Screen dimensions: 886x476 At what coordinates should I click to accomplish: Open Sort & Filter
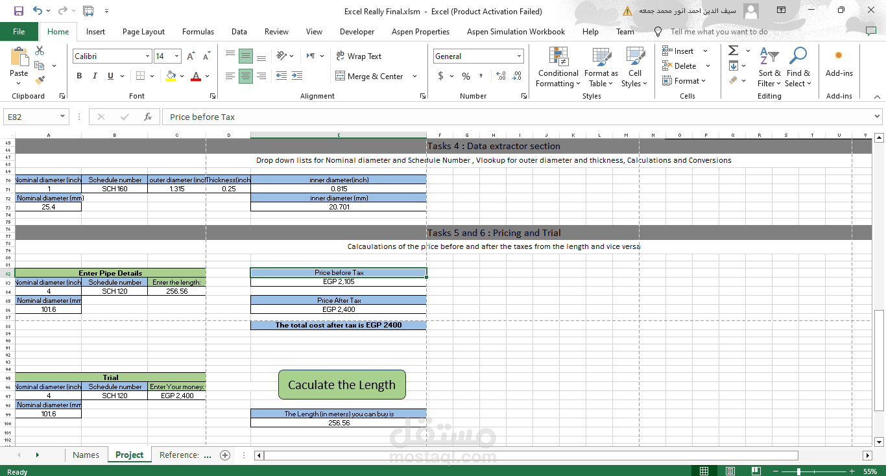[769, 67]
